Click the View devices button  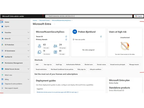47,54
